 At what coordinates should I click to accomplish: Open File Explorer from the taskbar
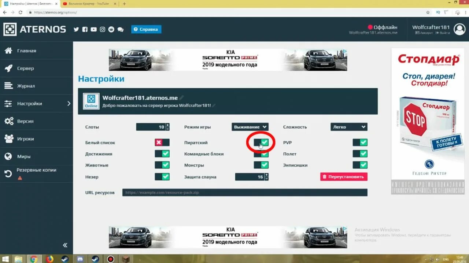[x=18, y=259]
